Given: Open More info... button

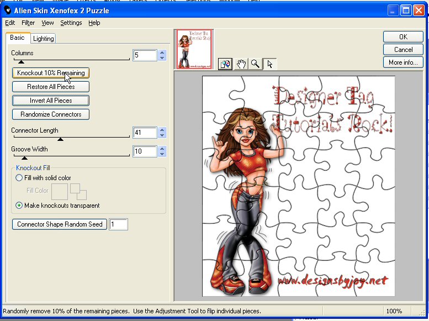Looking at the screenshot, I should coord(403,62).
